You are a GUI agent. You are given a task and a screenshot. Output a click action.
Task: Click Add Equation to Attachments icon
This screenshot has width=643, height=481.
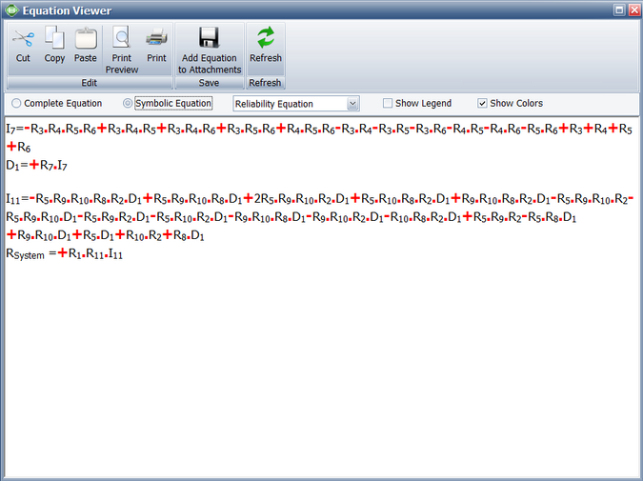tap(210, 39)
